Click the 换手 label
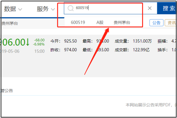177x118 pixels. pos(163,50)
